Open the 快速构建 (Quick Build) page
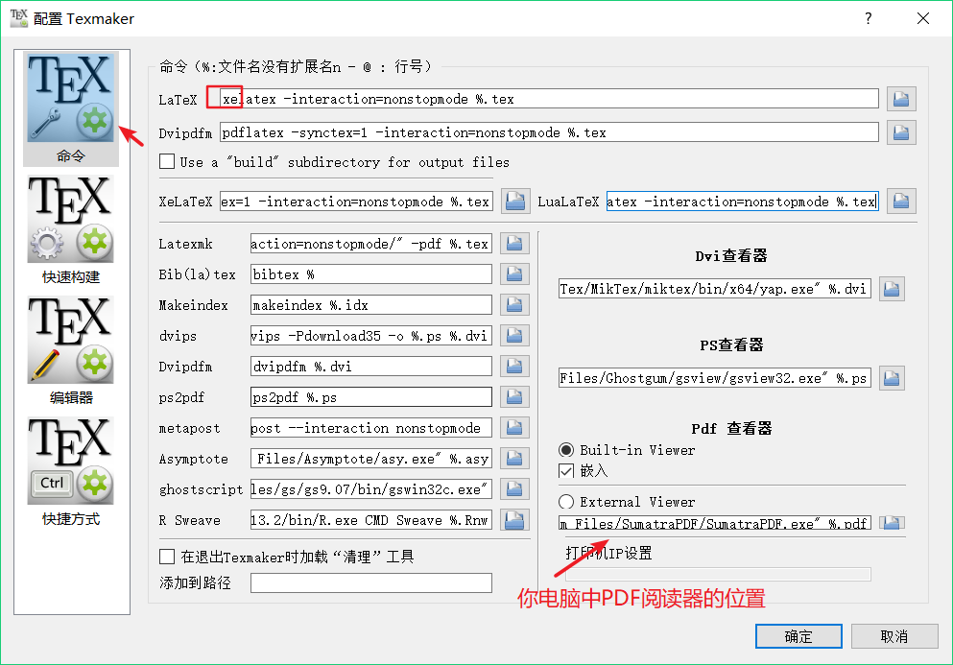The height and width of the screenshot is (665, 953). pyautogui.click(x=70, y=229)
